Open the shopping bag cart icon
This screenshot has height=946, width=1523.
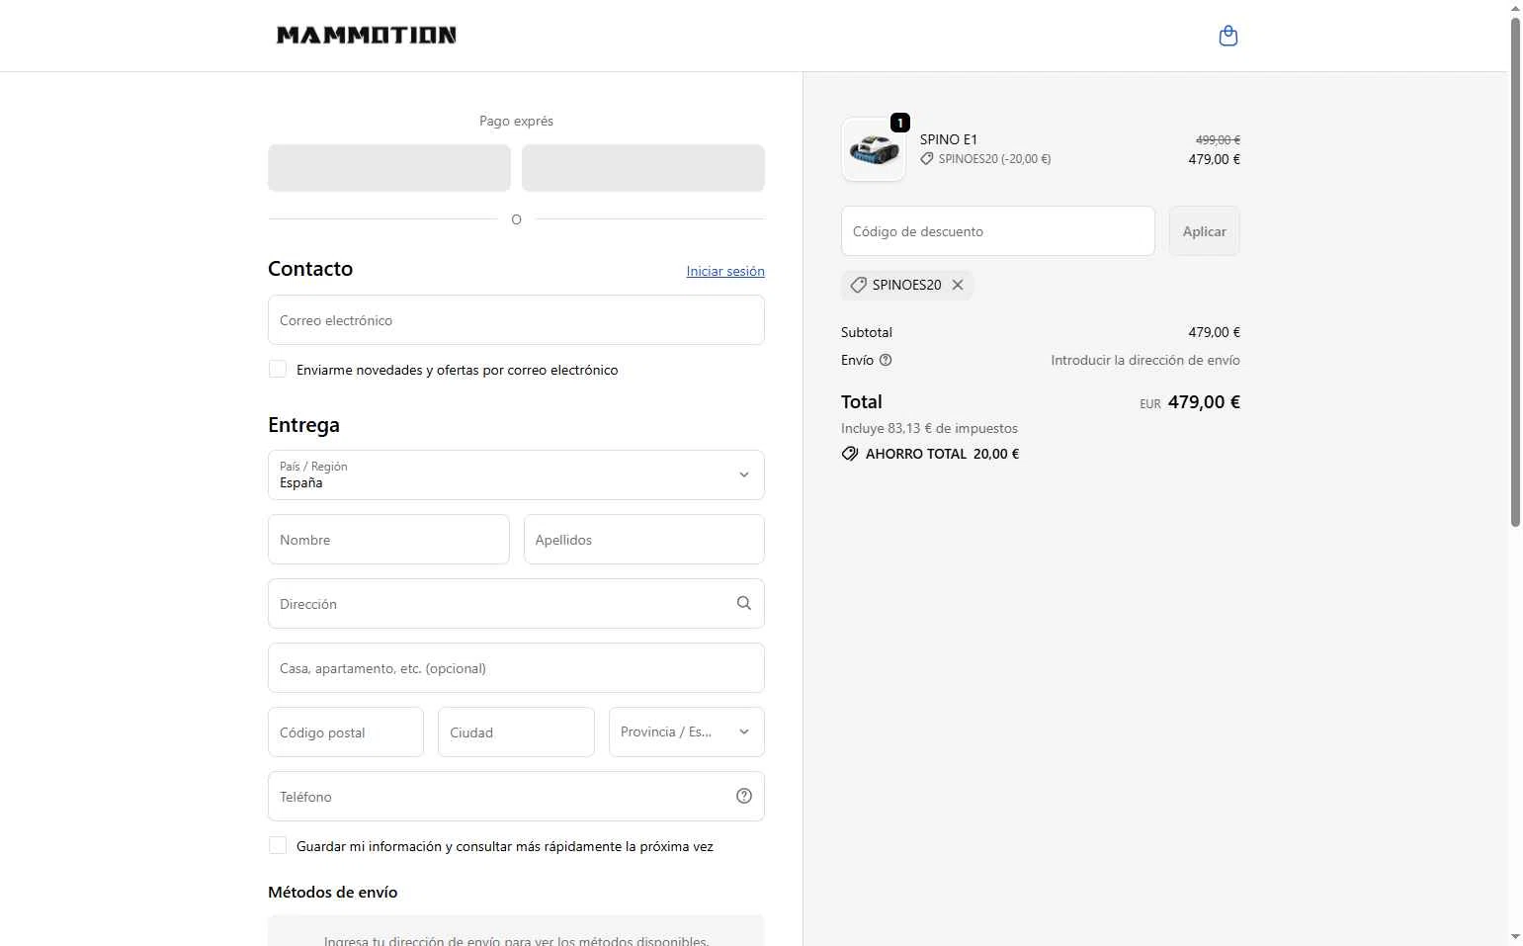coord(1228,37)
